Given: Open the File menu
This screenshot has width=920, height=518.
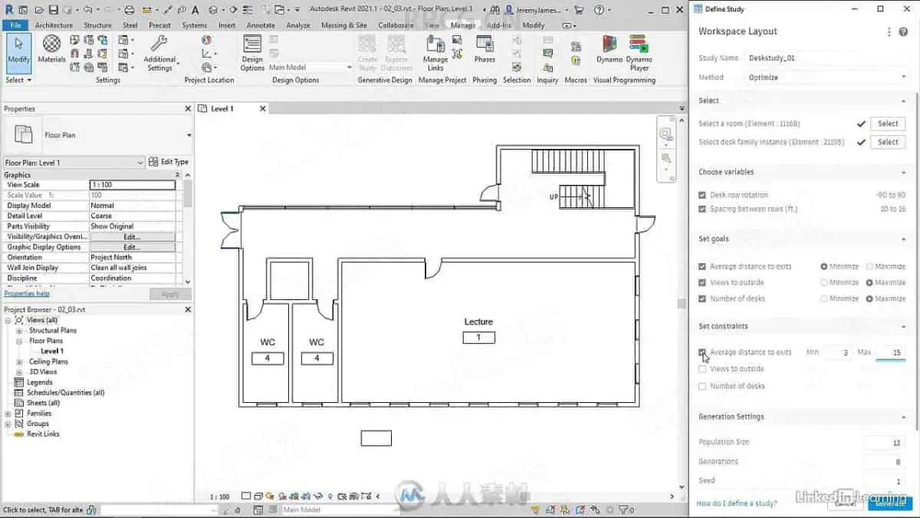Looking at the screenshot, I should click(x=15, y=25).
